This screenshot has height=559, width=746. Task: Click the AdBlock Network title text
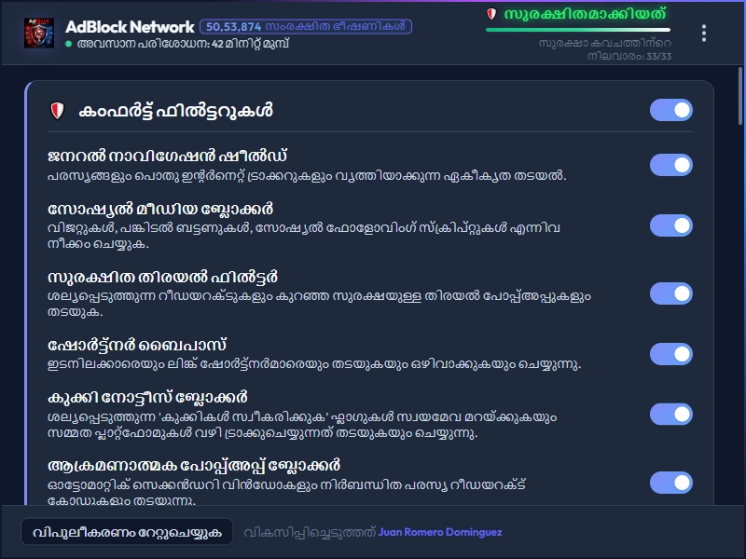coord(130,27)
